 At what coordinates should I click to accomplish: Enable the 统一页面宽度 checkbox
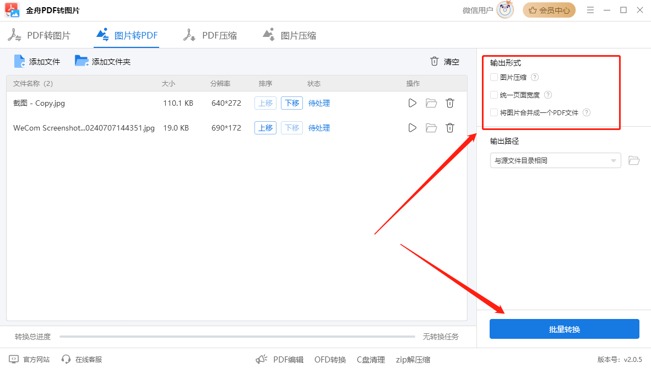click(493, 95)
